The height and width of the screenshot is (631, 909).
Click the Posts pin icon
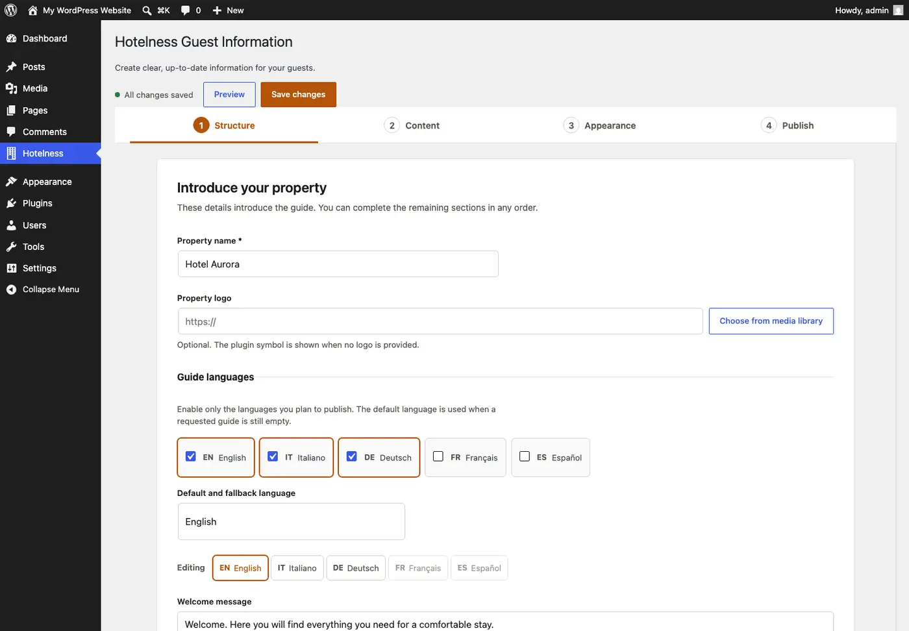[x=11, y=67]
